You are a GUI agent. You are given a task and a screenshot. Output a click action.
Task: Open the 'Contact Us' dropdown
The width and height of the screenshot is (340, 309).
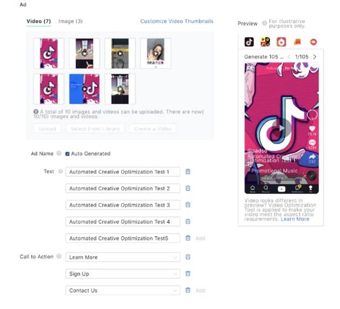tap(123, 290)
